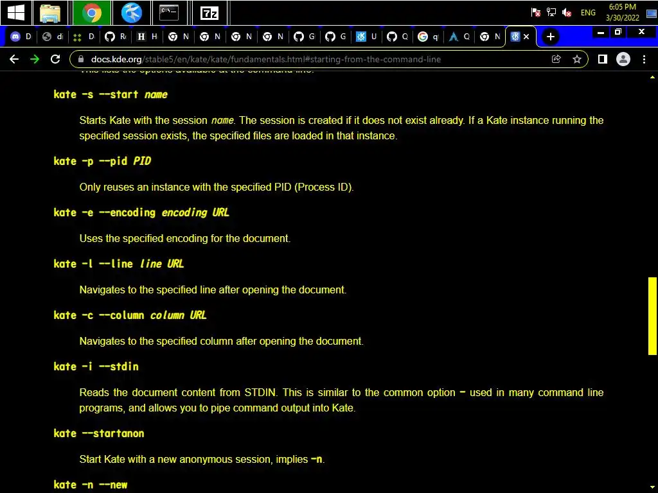Switch to the 'H' icon tab
This screenshot has height=493, width=658.
[x=147, y=37]
